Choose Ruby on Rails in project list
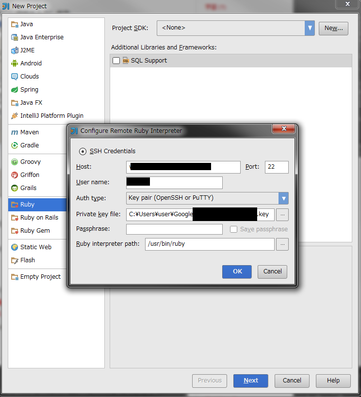This screenshot has height=397, width=361. pyautogui.click(x=39, y=218)
